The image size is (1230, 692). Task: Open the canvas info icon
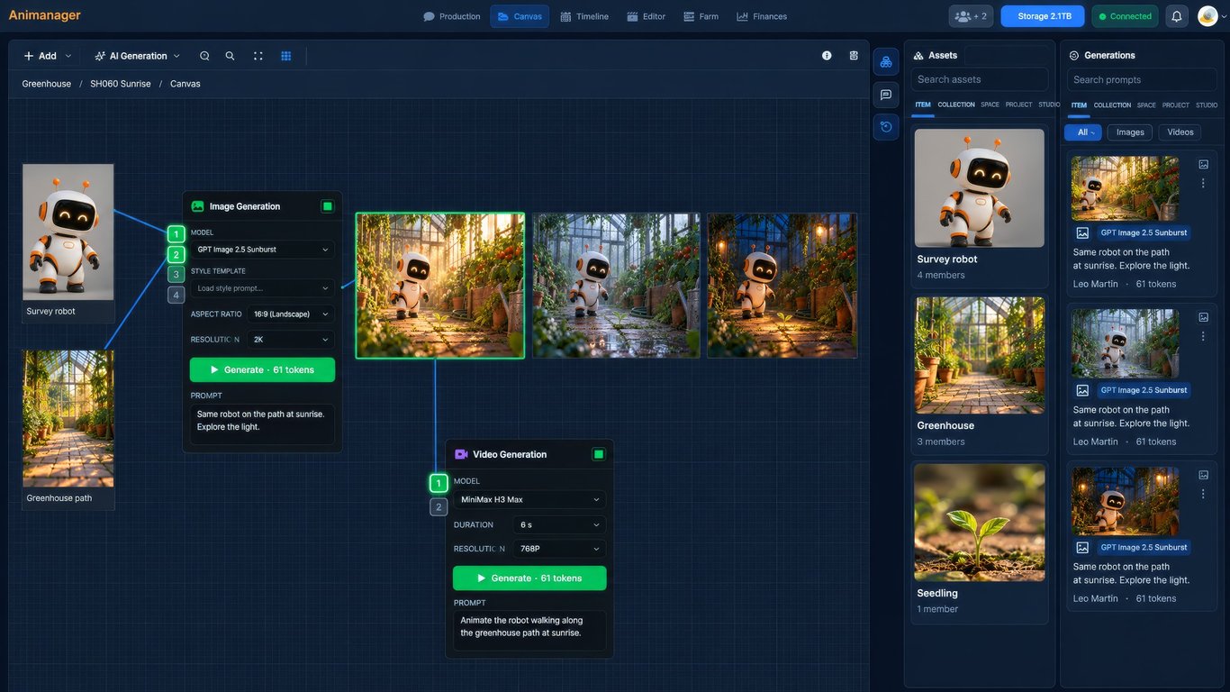coord(827,56)
